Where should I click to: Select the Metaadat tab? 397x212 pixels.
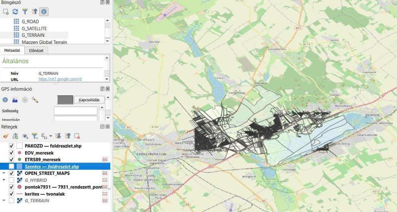pos(12,50)
